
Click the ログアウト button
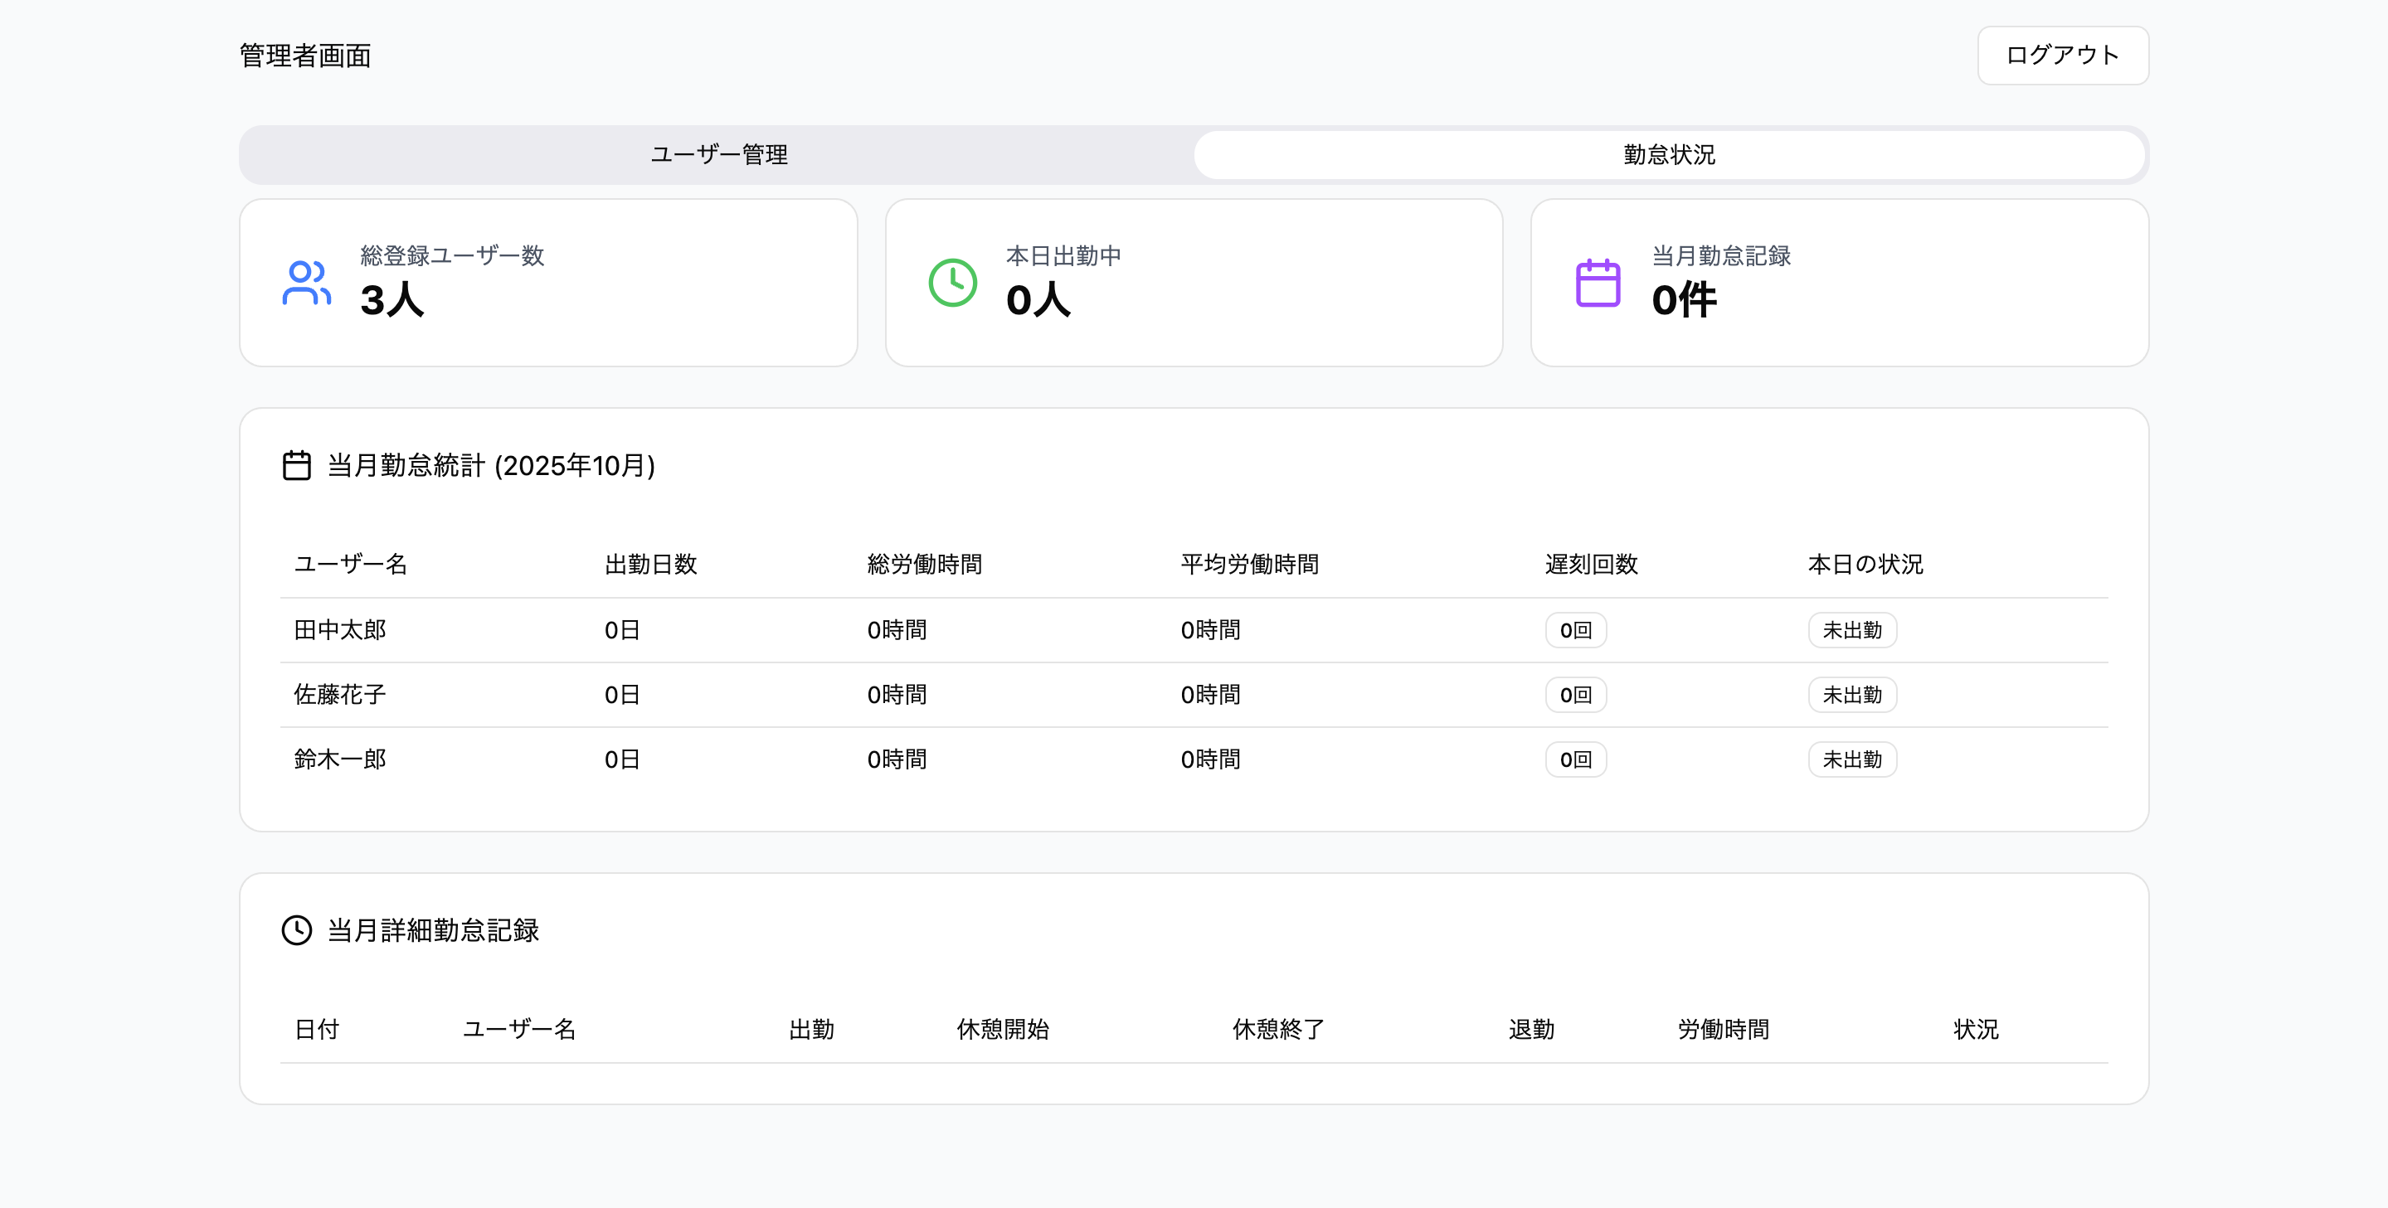coord(2063,55)
